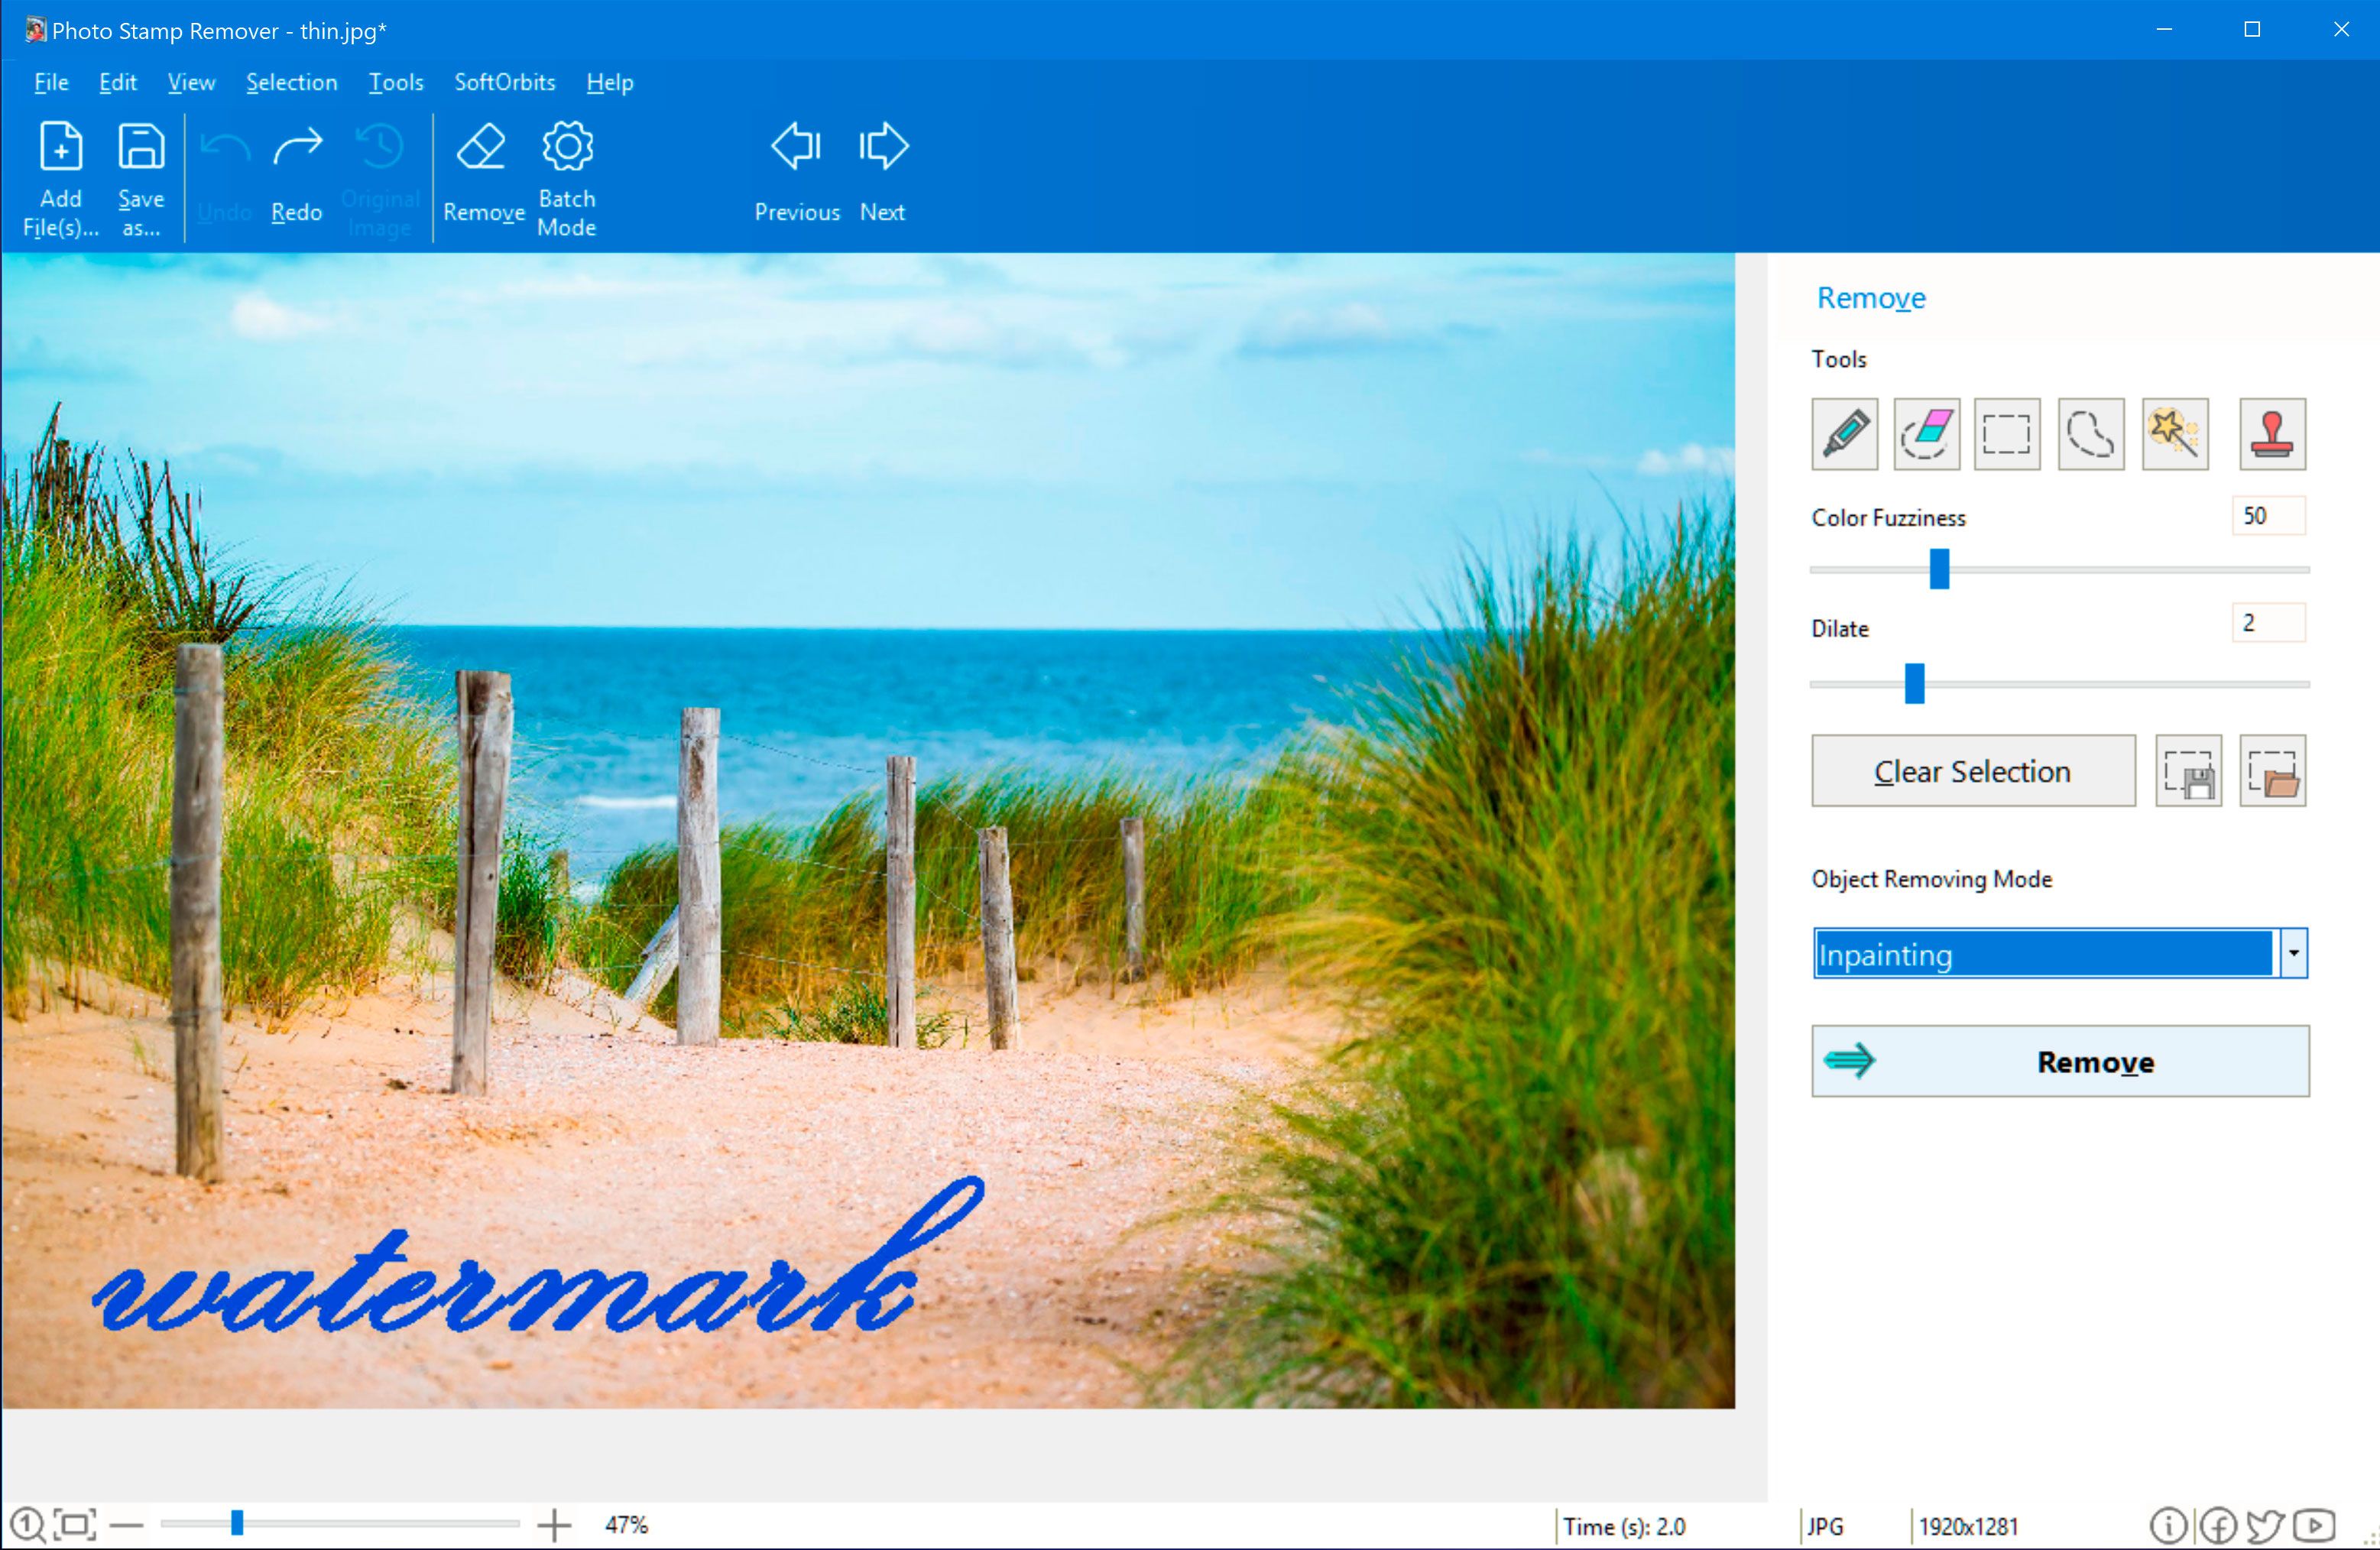Click the Load Selection icon
The image size is (2380, 1550).
[2275, 771]
